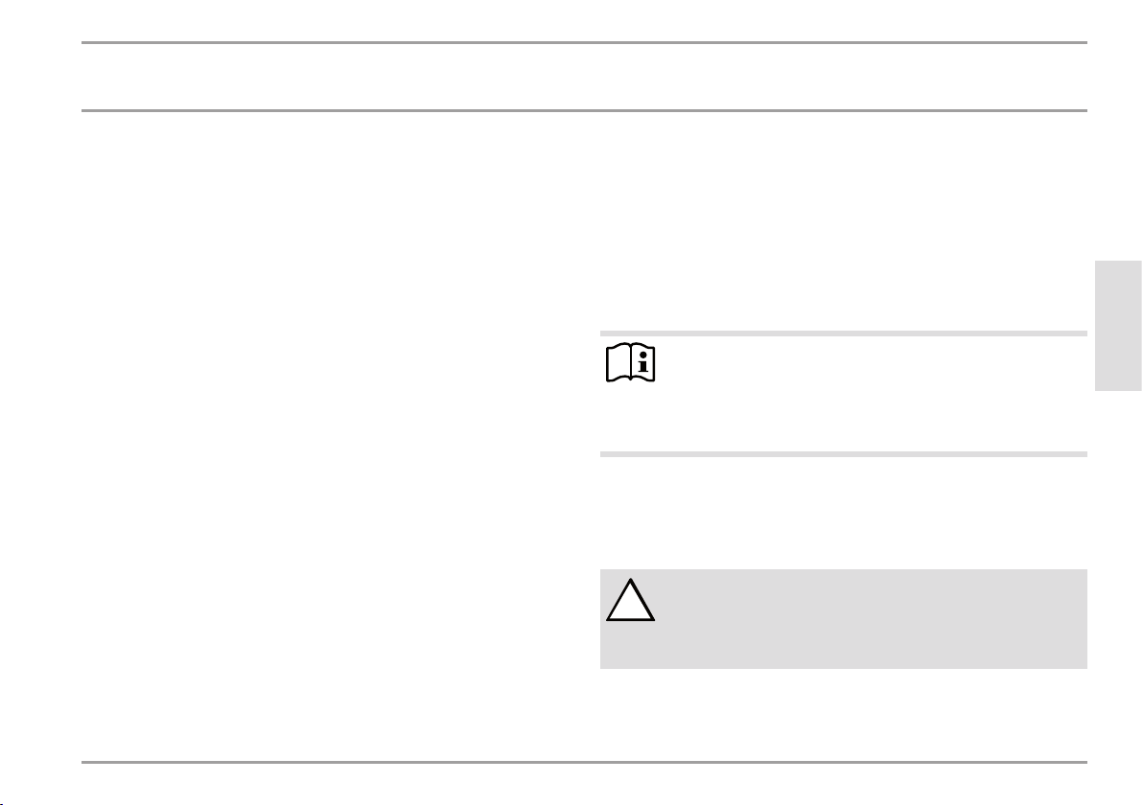1143x805 pixels.
Task: Select the letter i inside the book icon
Action: 642,362
